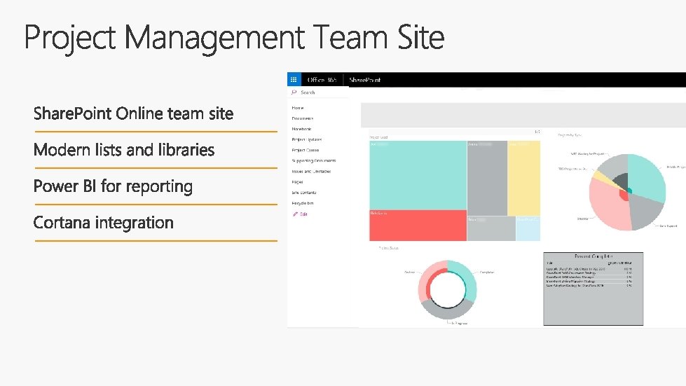Click the search magnifier icon
Image resolution: width=686 pixels, height=386 pixels.
(294, 92)
